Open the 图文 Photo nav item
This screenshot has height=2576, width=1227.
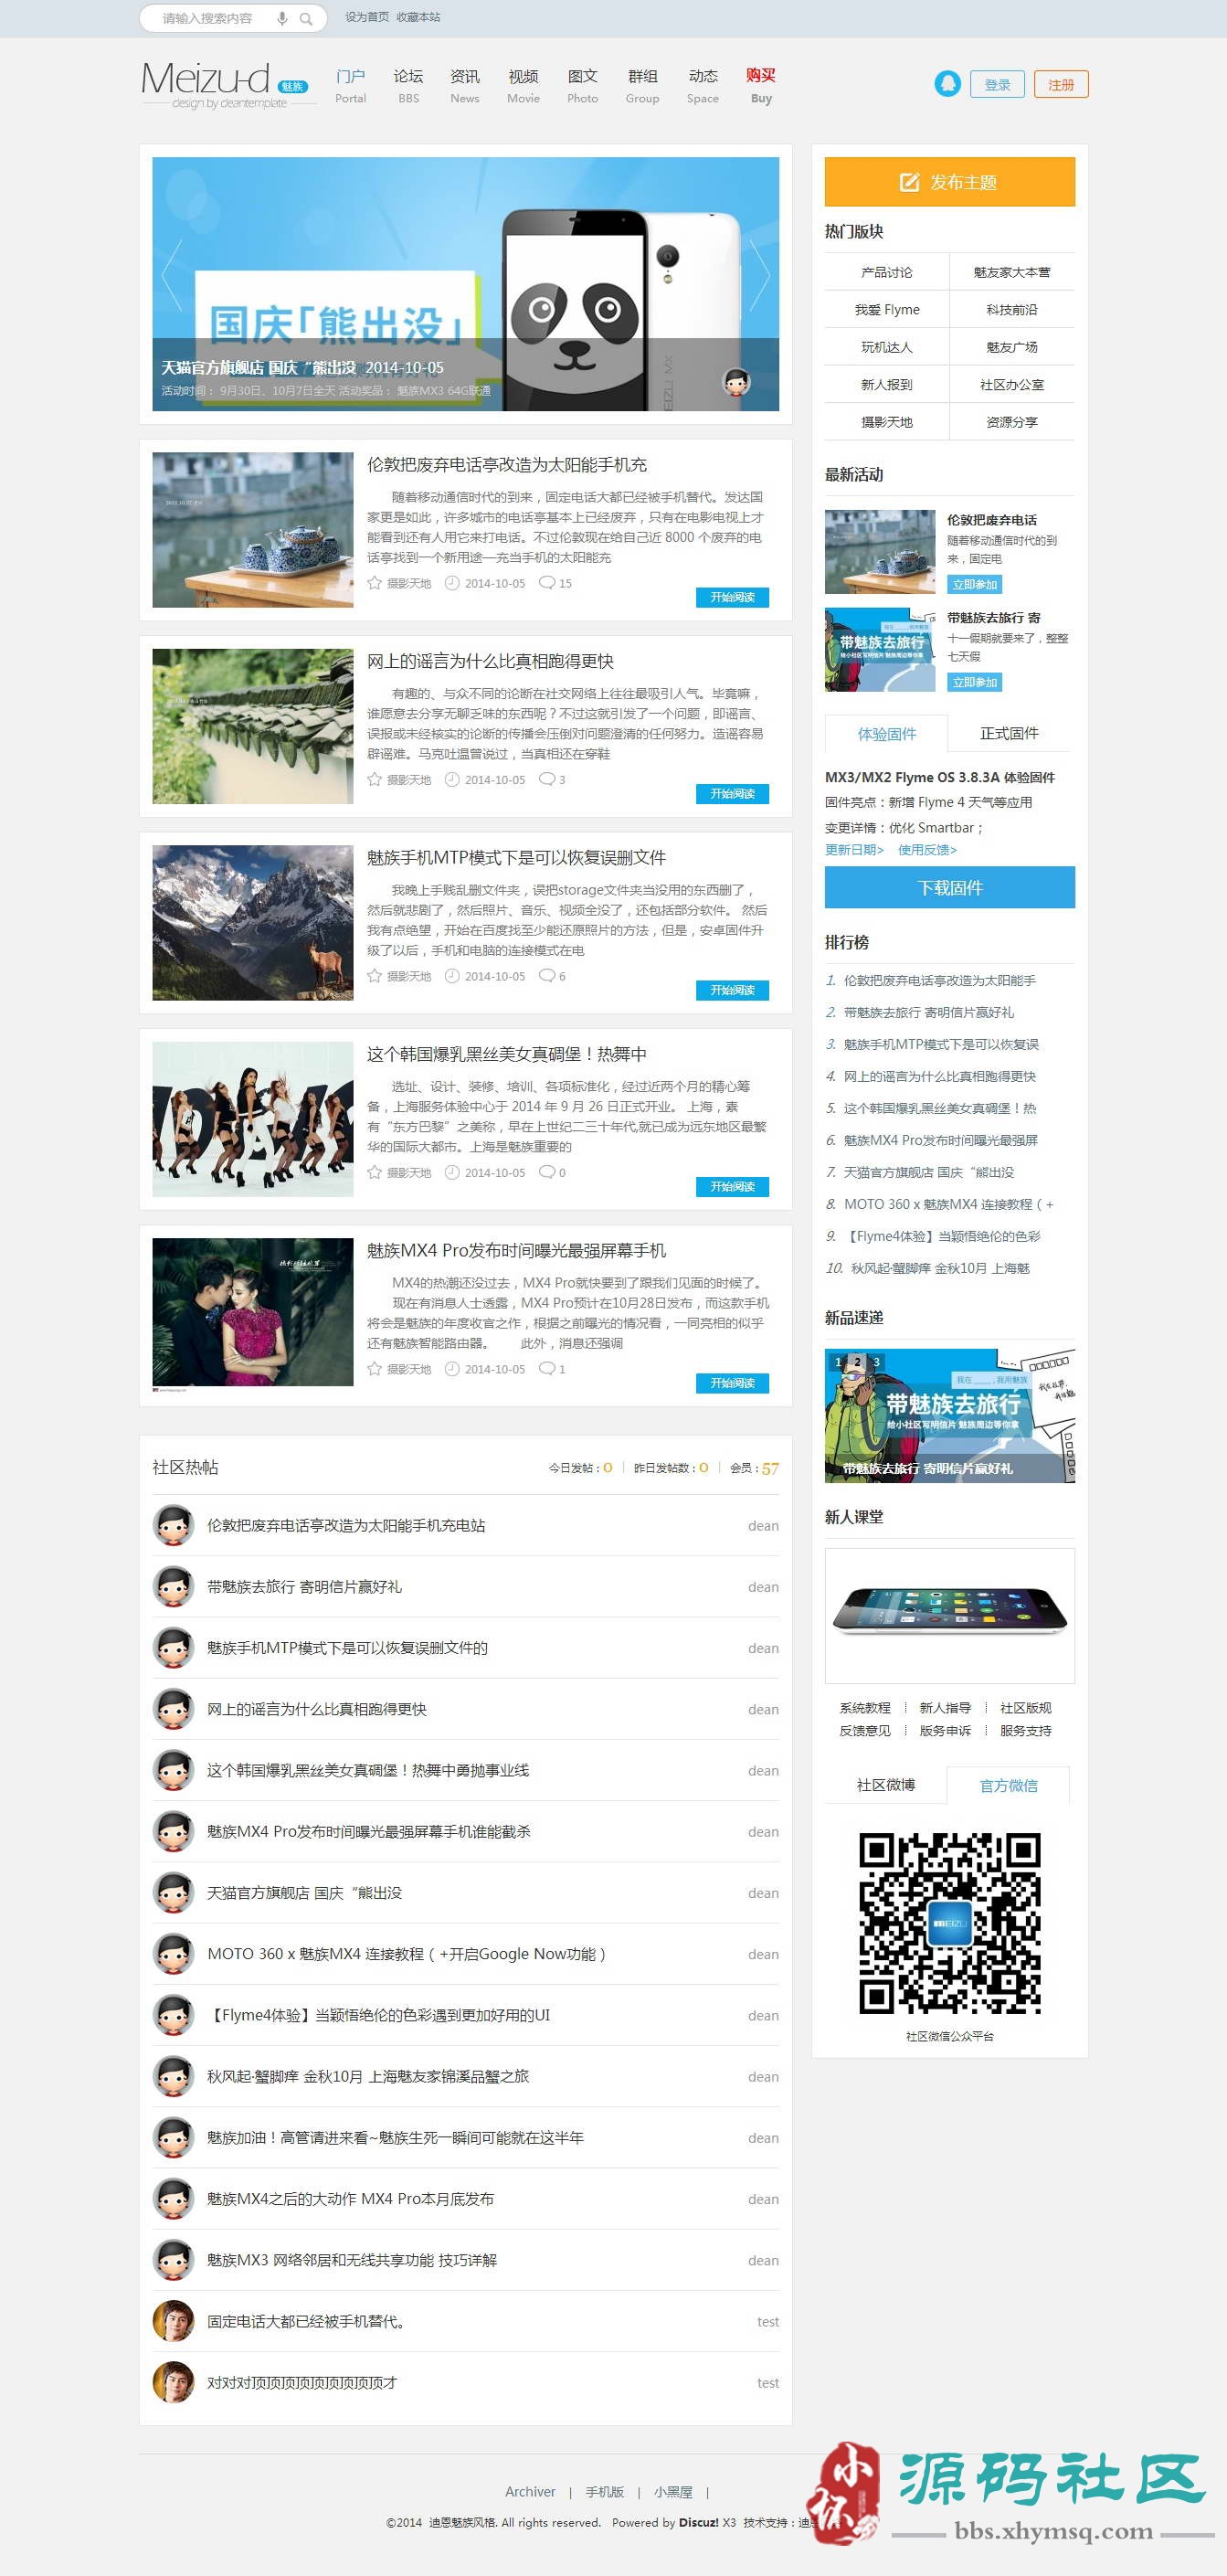click(583, 85)
